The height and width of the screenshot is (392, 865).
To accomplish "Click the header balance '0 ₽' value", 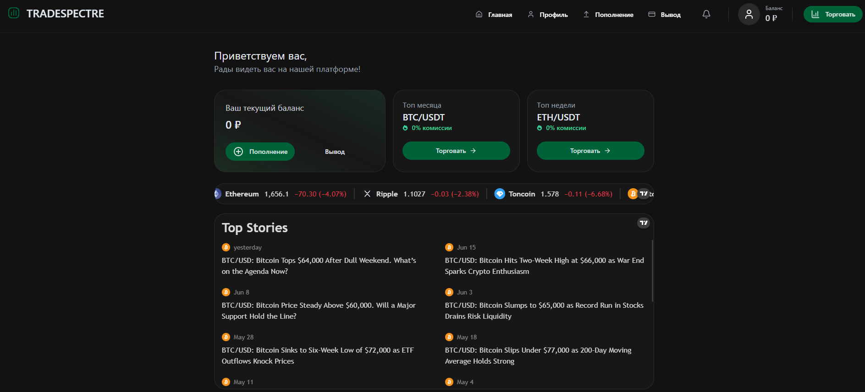I will click(x=771, y=18).
